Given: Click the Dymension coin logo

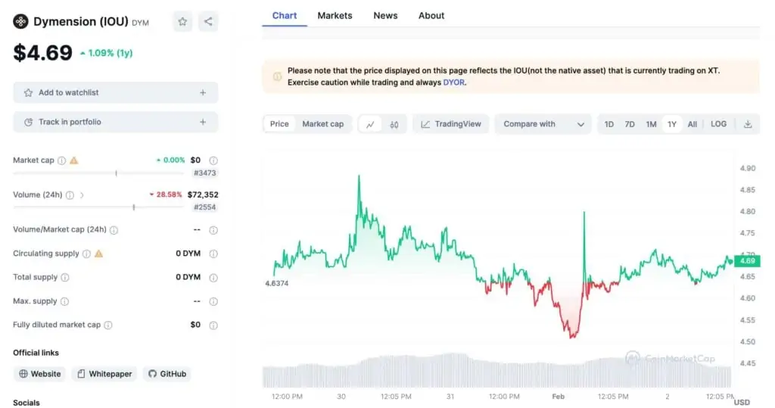Looking at the screenshot, I should 20,22.
